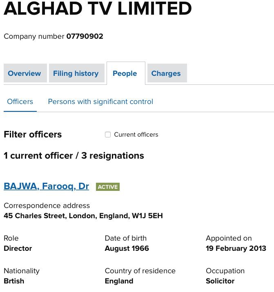Image resolution: width=274 pixels, height=292 pixels.
Task: Switch to the Filing history tab
Action: 76,73
